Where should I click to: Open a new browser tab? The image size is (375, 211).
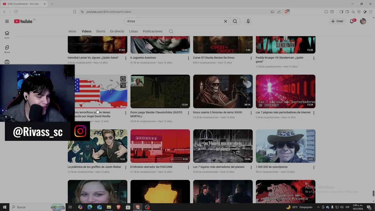click(x=52, y=4)
